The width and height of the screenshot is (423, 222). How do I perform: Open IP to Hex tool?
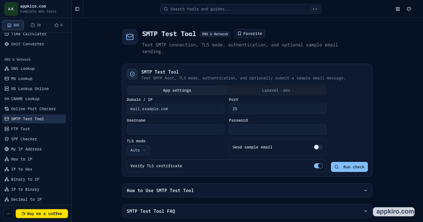point(34,169)
